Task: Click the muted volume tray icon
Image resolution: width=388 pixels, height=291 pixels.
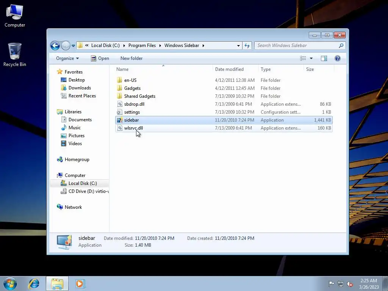Action: [x=350, y=284]
